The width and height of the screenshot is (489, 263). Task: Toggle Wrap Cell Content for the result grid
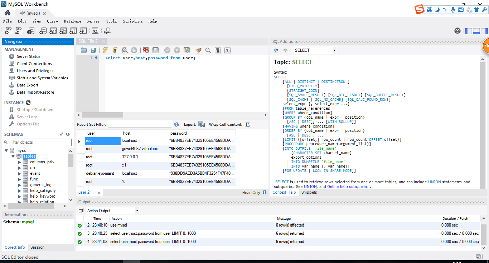tap(247, 124)
